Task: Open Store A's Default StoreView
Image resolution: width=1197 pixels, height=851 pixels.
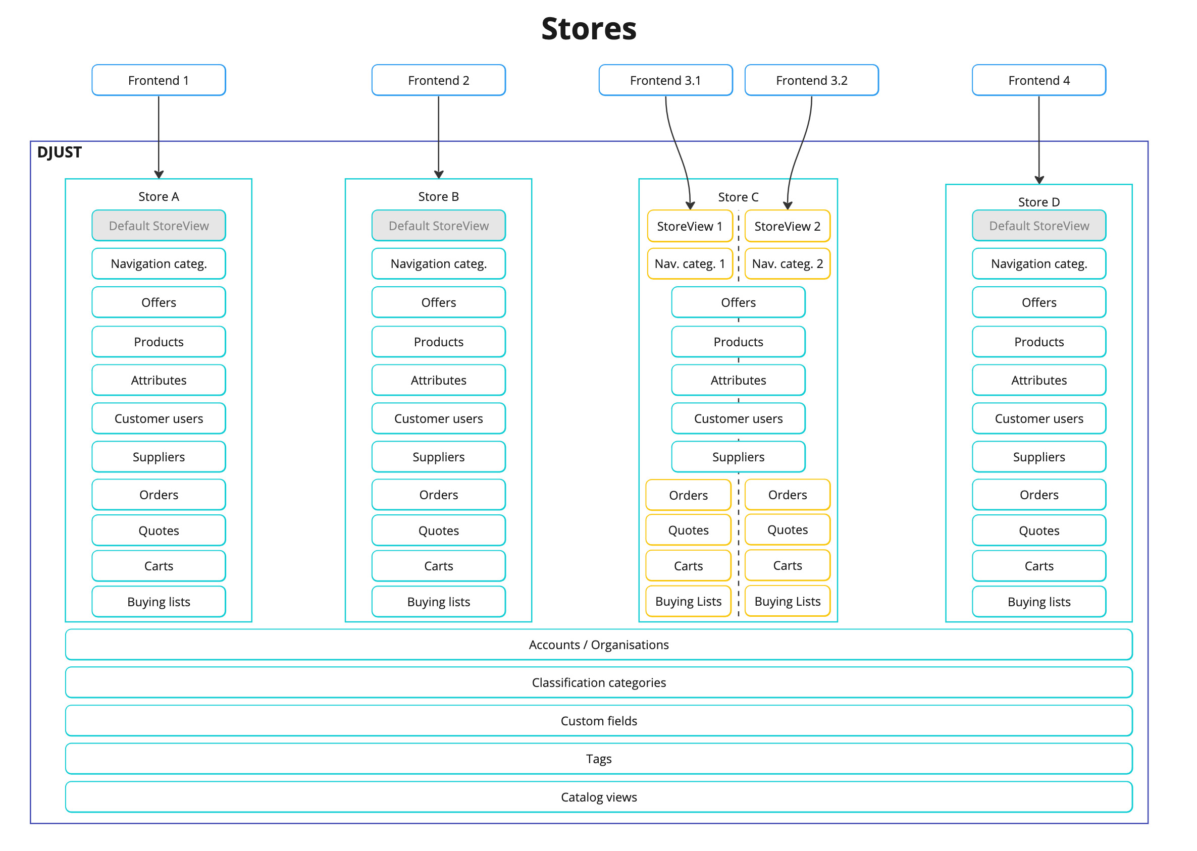Action: (159, 225)
